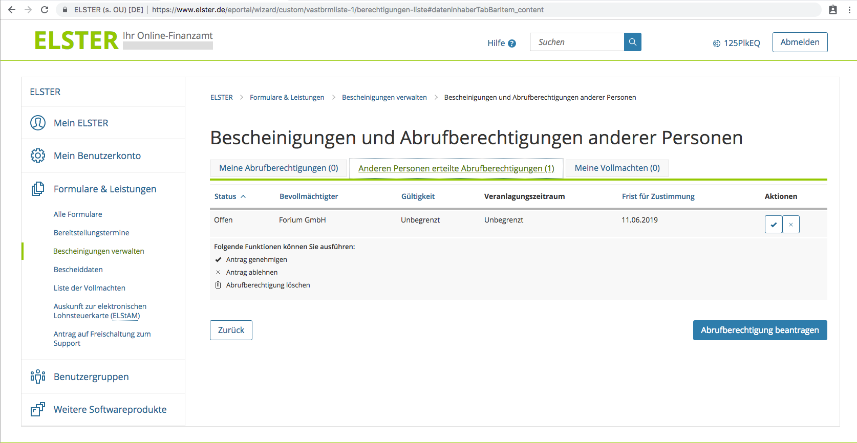Viewport: 857px width, 443px height.
Task: Click the 125PlkEQ user ID text
Action: [742, 43]
